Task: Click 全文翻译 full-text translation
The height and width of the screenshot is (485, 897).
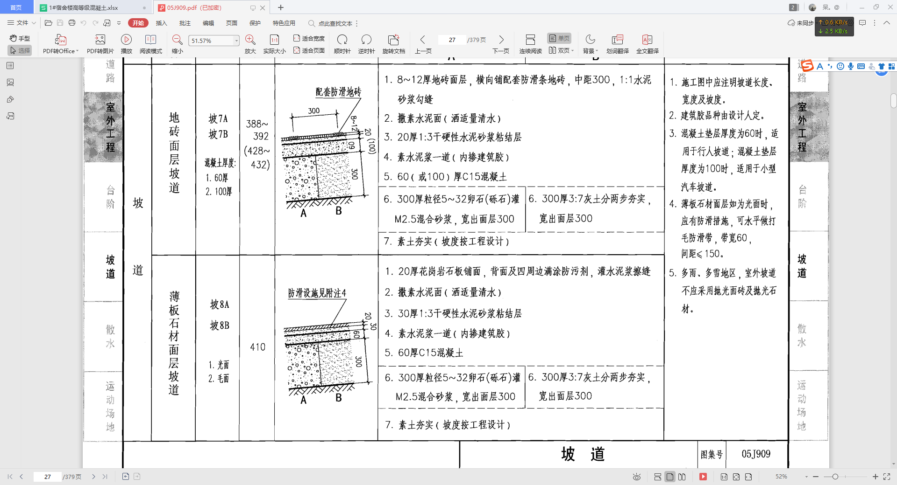Action: pyautogui.click(x=647, y=44)
